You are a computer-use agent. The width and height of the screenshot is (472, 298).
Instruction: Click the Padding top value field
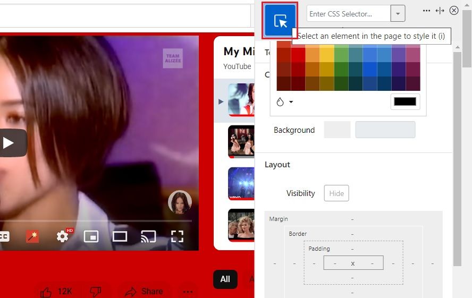352,249
